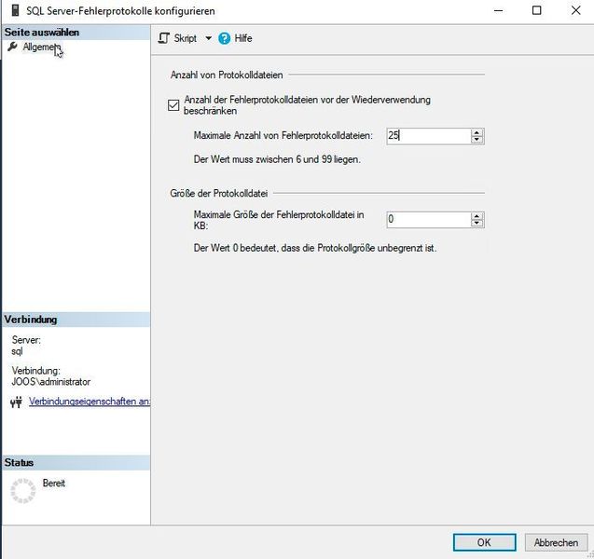Open the Verbindungseigenschaften link
The width and height of the screenshot is (594, 559).
point(90,402)
